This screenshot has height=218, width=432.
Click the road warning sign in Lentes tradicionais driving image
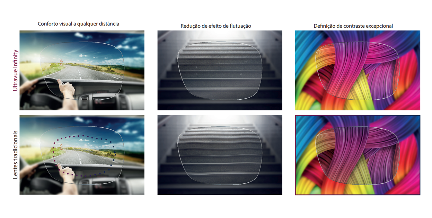[61, 146]
